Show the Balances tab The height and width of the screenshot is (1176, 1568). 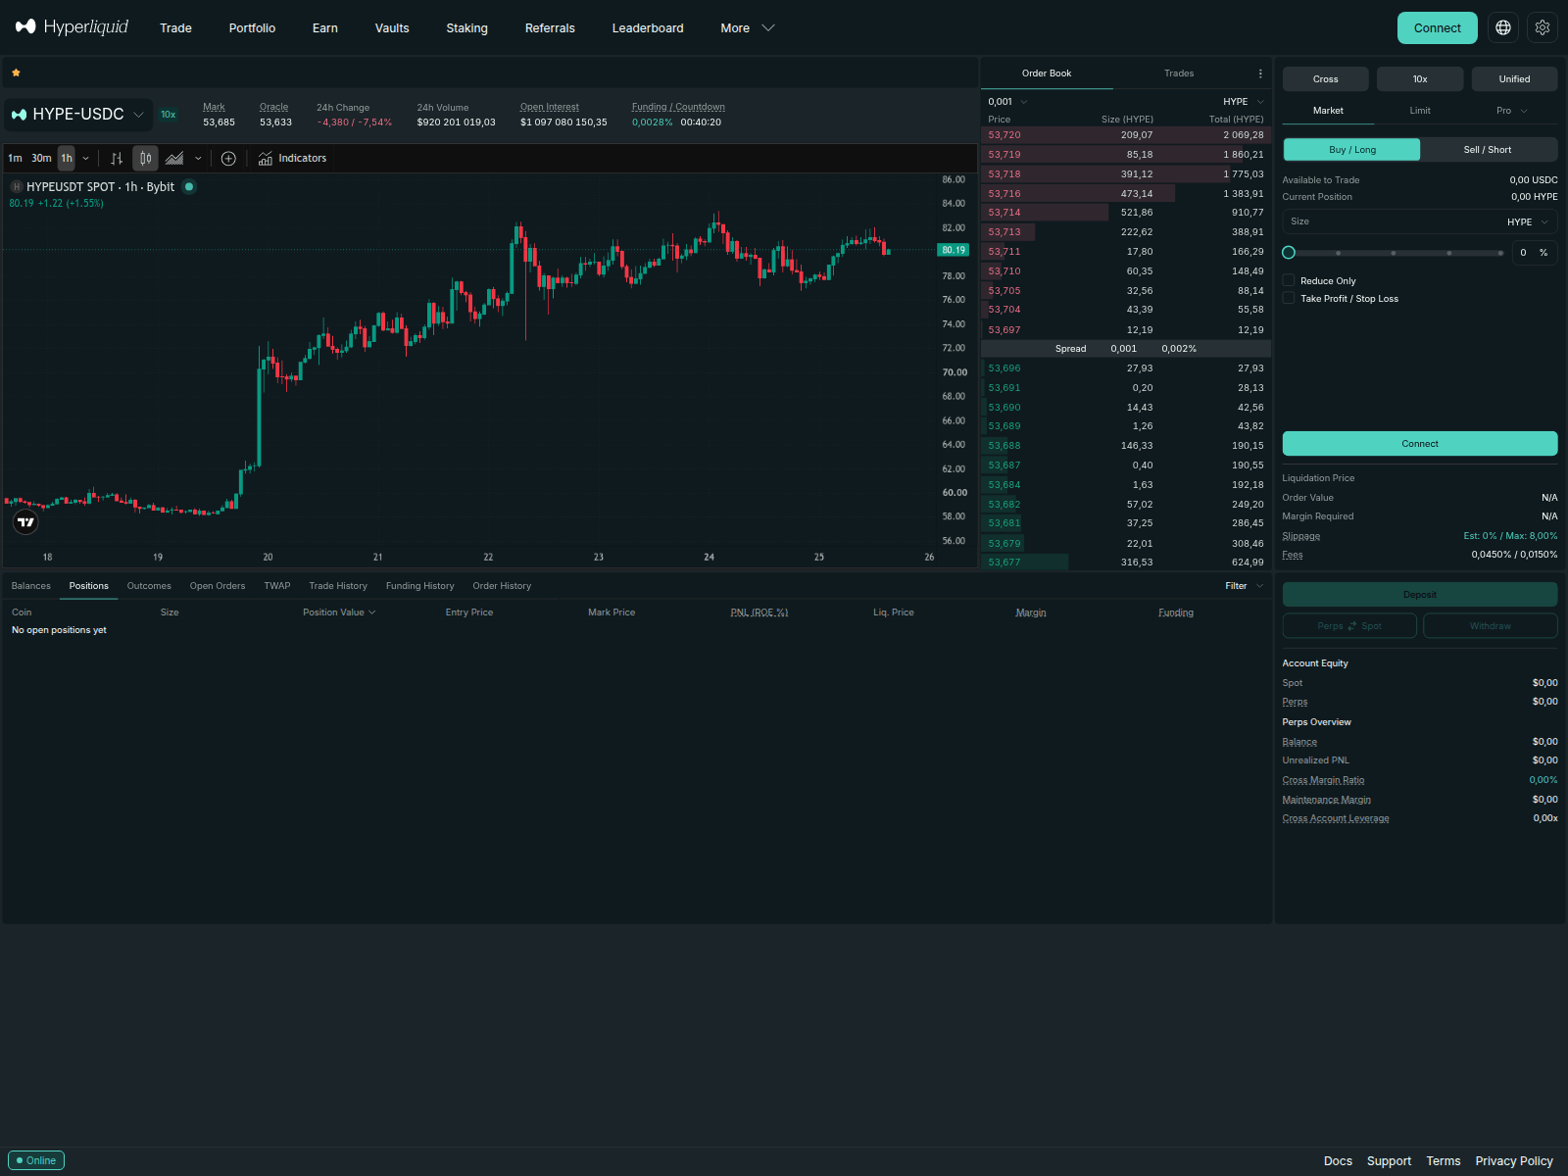(x=31, y=586)
